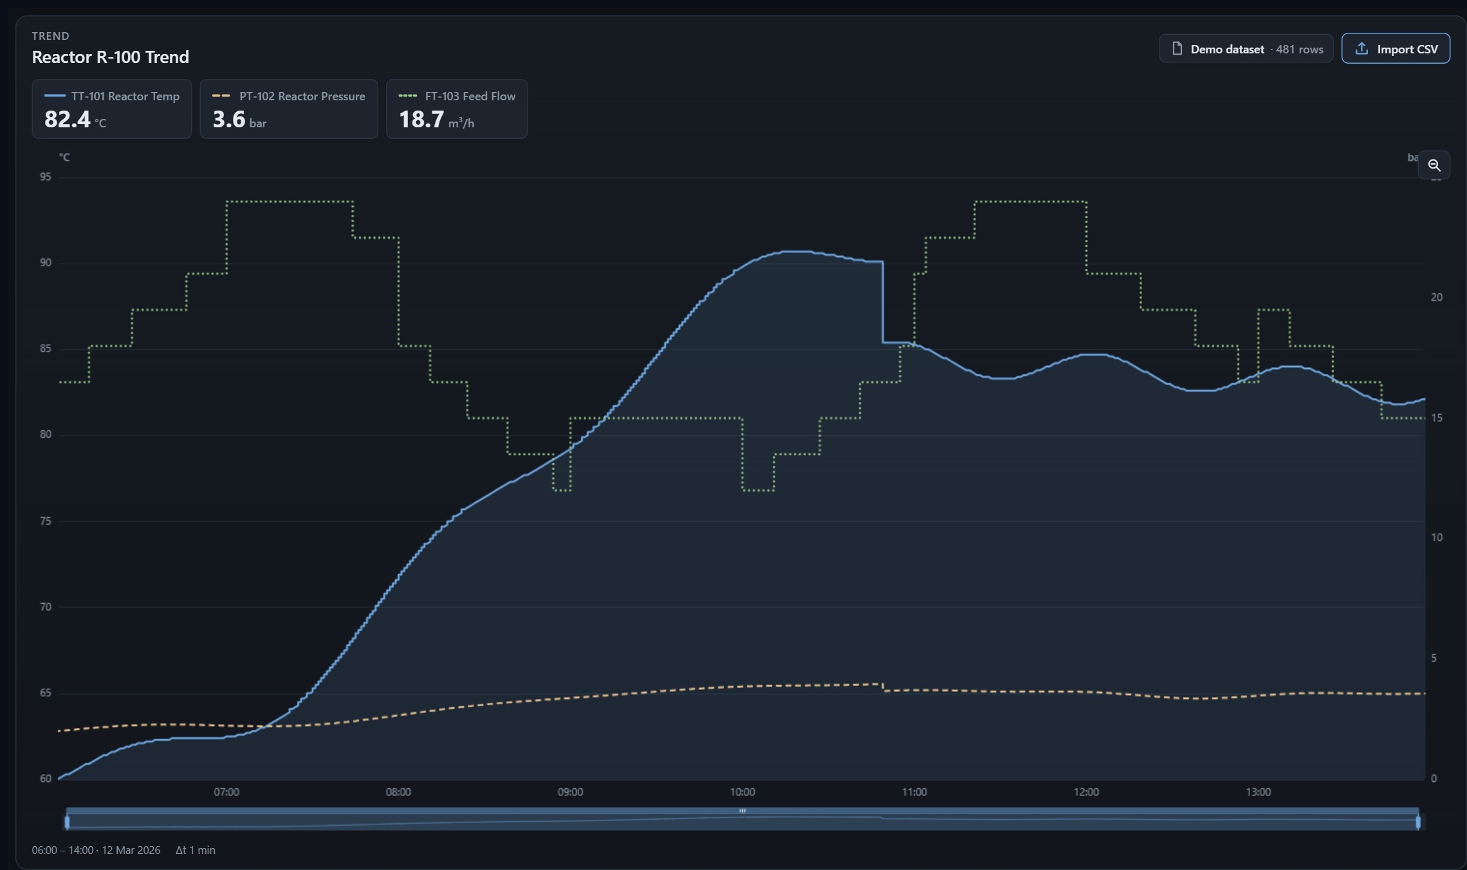The height and width of the screenshot is (870, 1467).
Task: Click the 10:00 time axis label
Action: coord(743,792)
